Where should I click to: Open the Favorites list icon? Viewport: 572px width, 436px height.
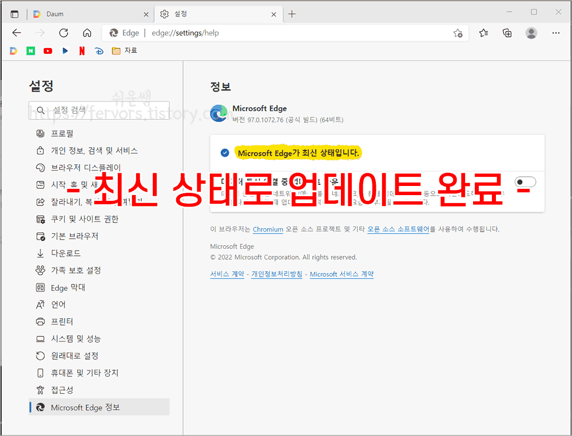(x=484, y=33)
